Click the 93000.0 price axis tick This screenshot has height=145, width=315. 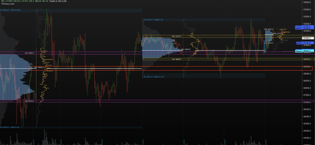tap(307, 17)
